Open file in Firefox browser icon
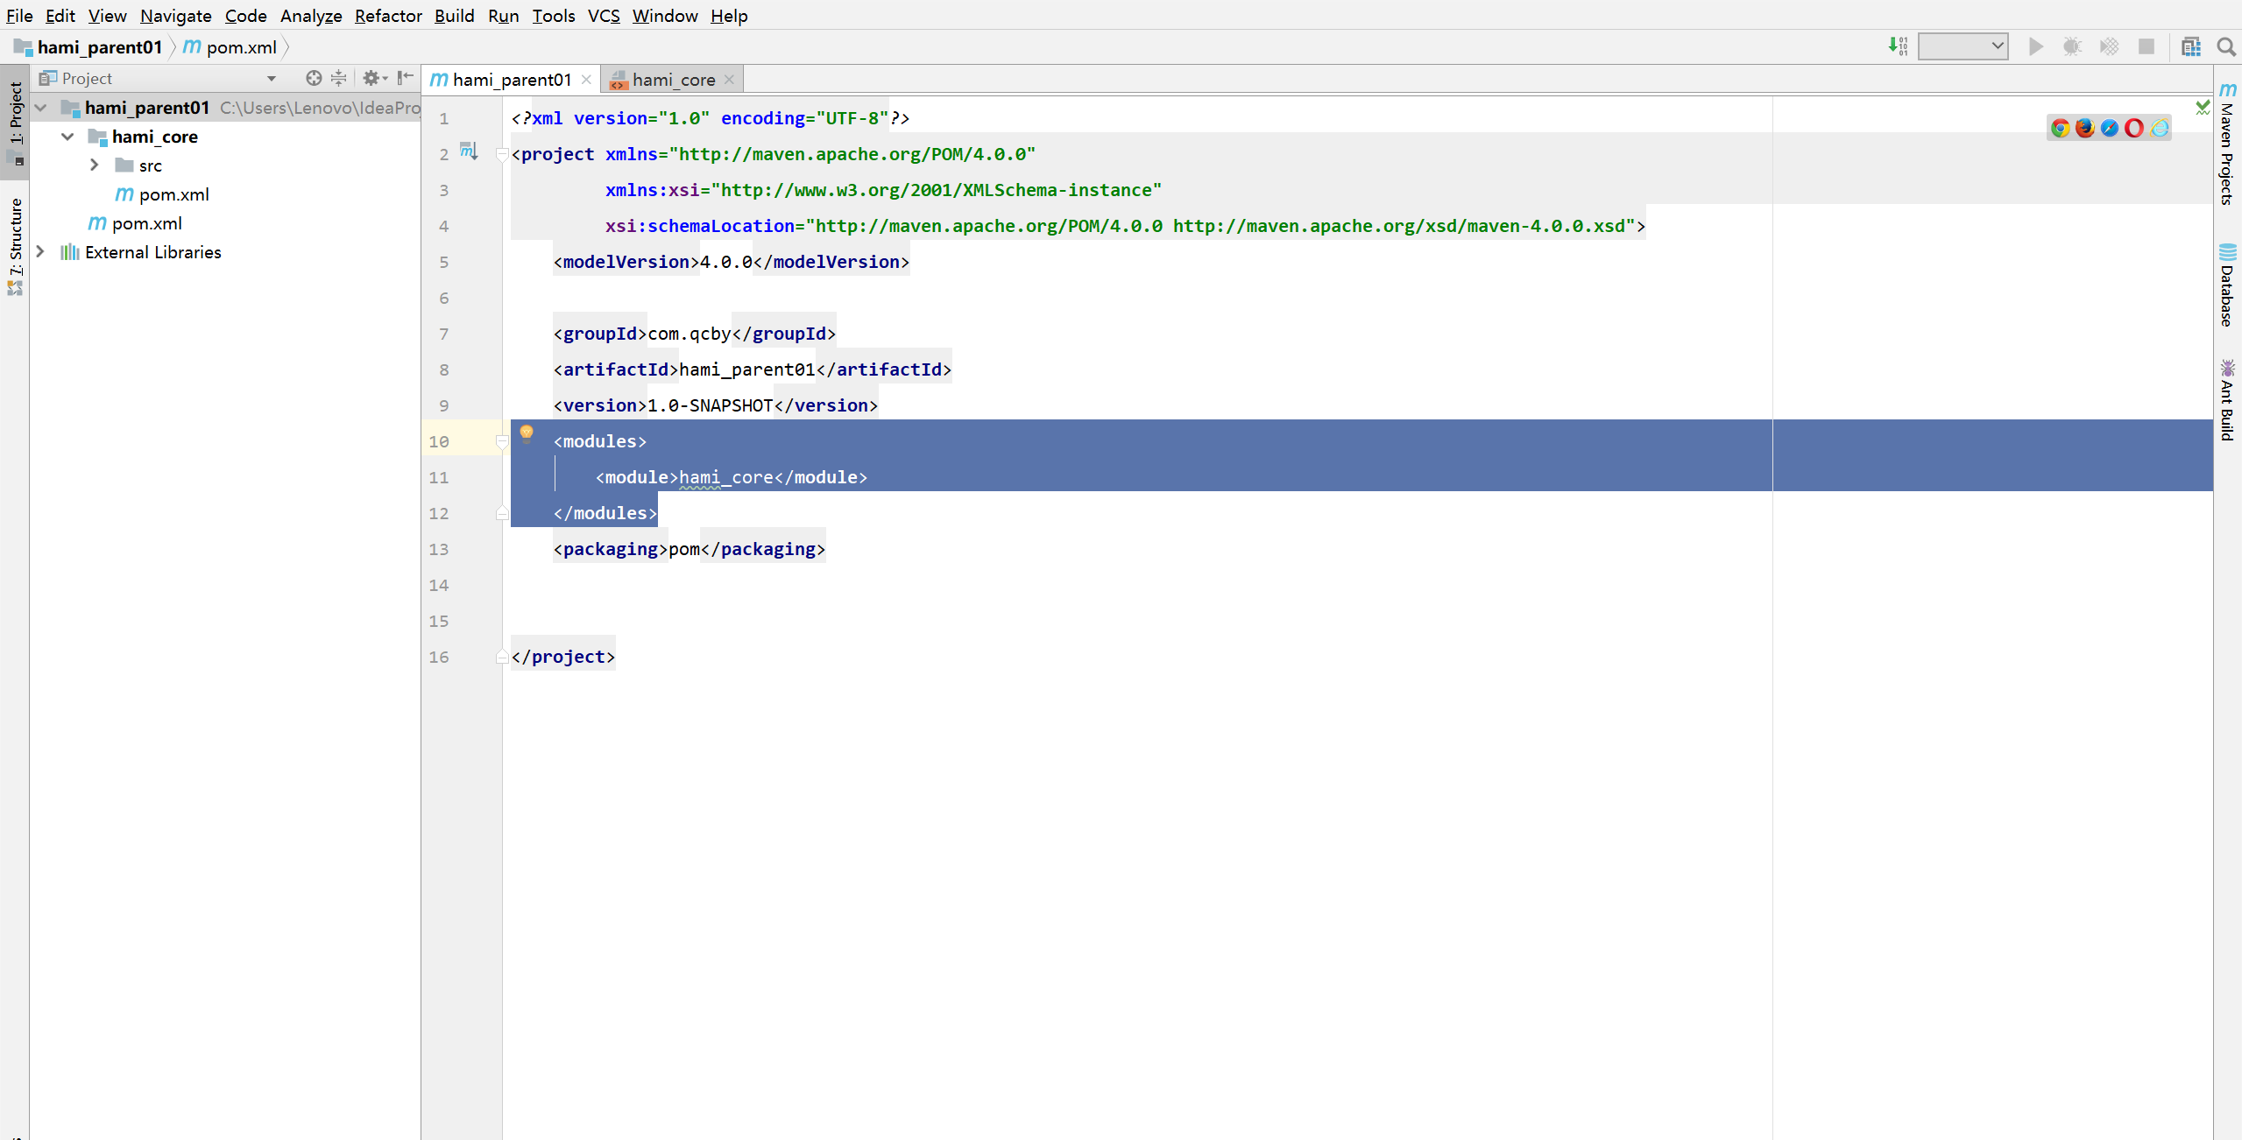 tap(2084, 128)
